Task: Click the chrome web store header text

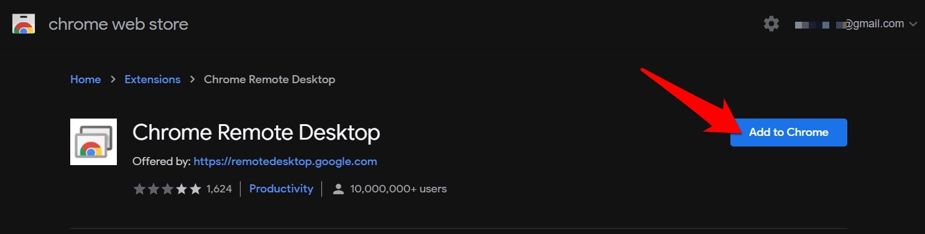Action: [x=118, y=24]
